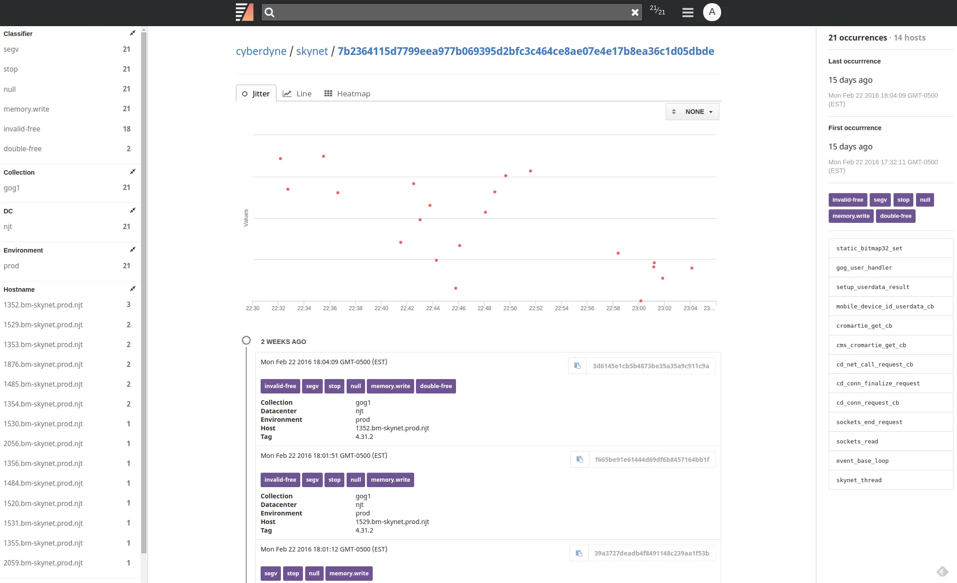The image size is (957, 583).
Task: Click the Backtrace logo icon
Action: pyautogui.click(x=244, y=12)
